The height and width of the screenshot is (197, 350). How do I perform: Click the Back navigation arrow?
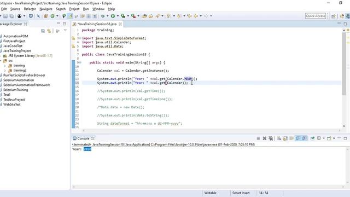coord(196,16)
